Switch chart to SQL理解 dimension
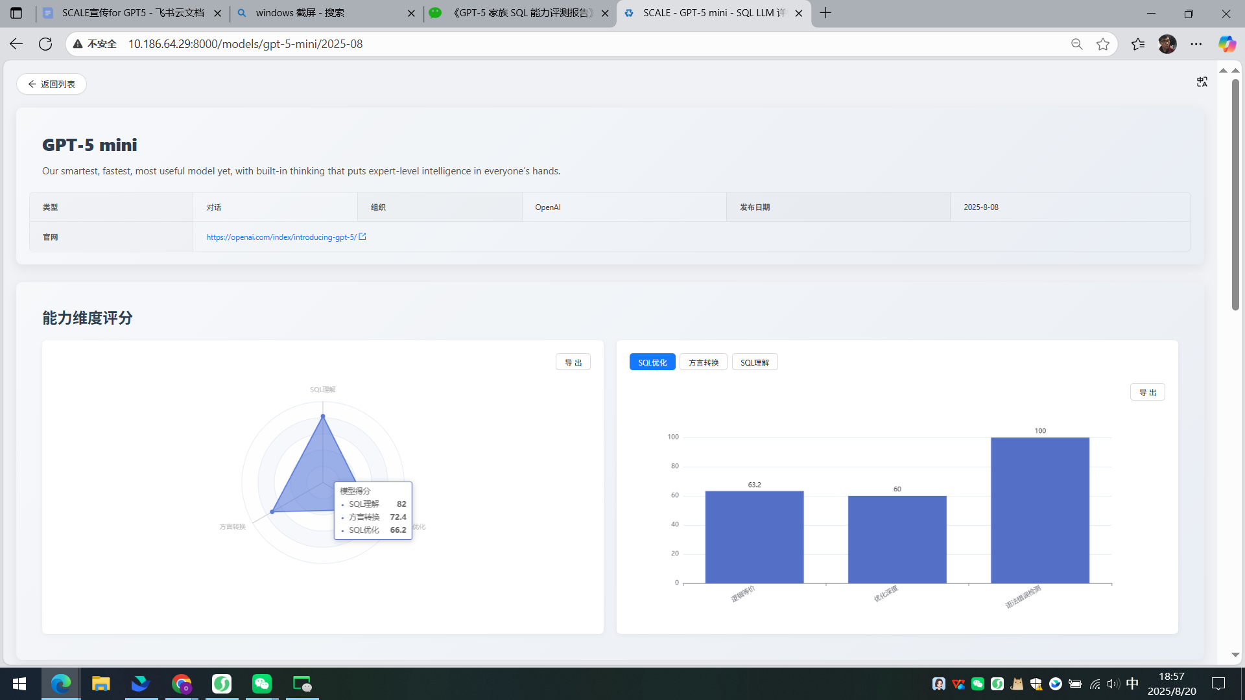 pyautogui.click(x=754, y=362)
